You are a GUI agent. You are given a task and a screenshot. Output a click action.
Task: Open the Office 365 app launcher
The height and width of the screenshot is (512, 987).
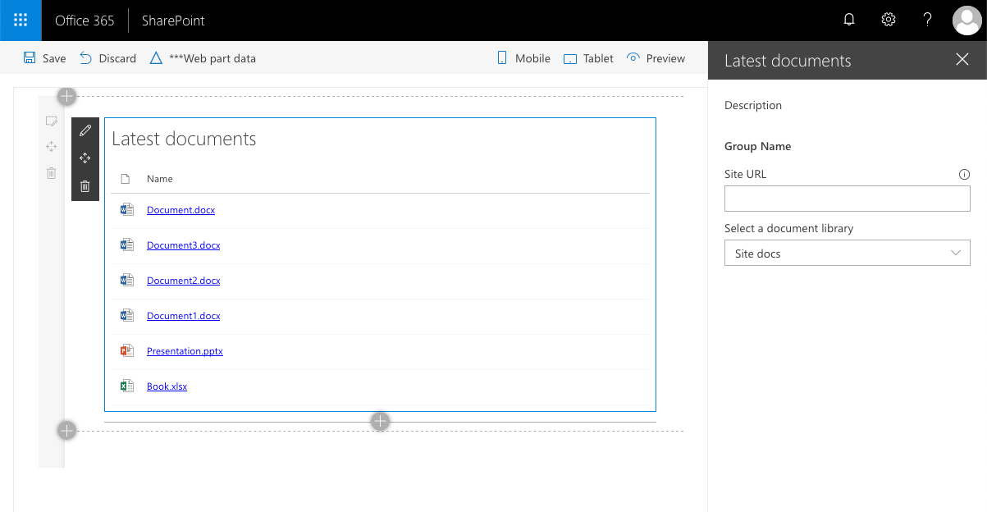pyautogui.click(x=21, y=21)
